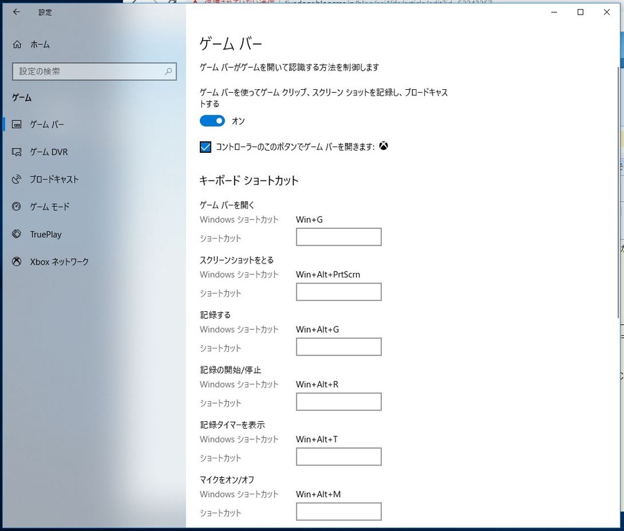This screenshot has width=624, height=531.
Task: Click shortcut field for ゲーム バーを開く
Action: pyautogui.click(x=339, y=236)
